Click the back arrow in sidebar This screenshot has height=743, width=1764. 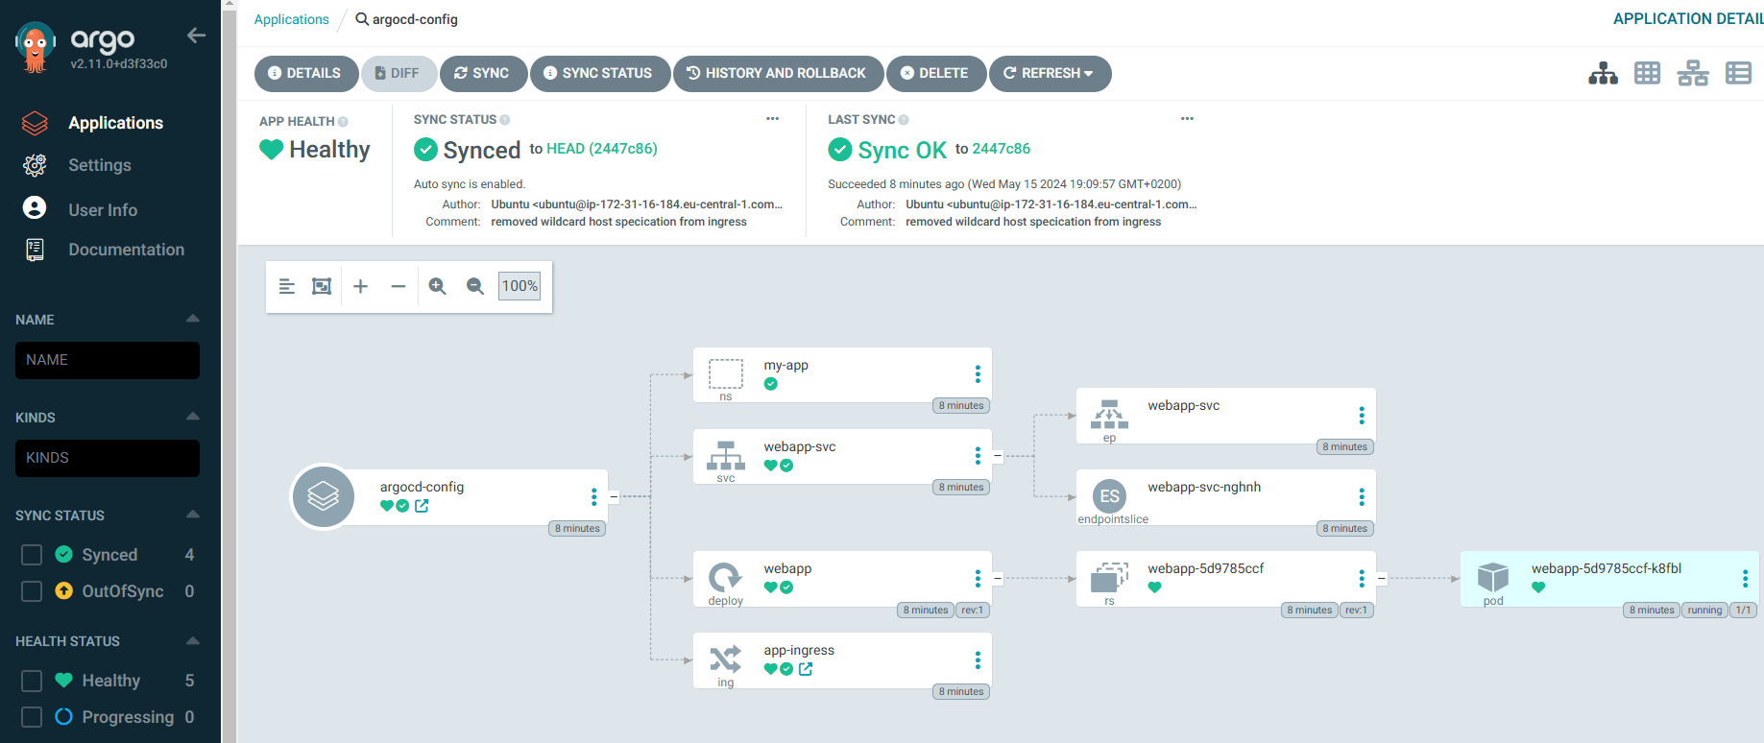197,36
